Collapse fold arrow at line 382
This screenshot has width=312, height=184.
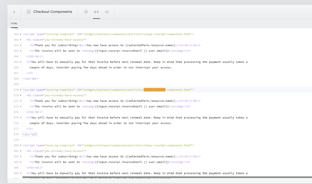click(21, 156)
